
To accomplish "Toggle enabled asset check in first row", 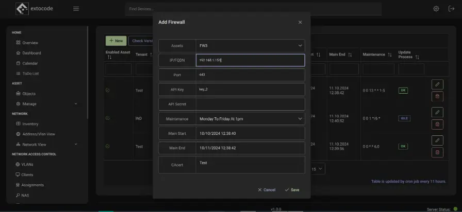I will (x=108, y=90).
